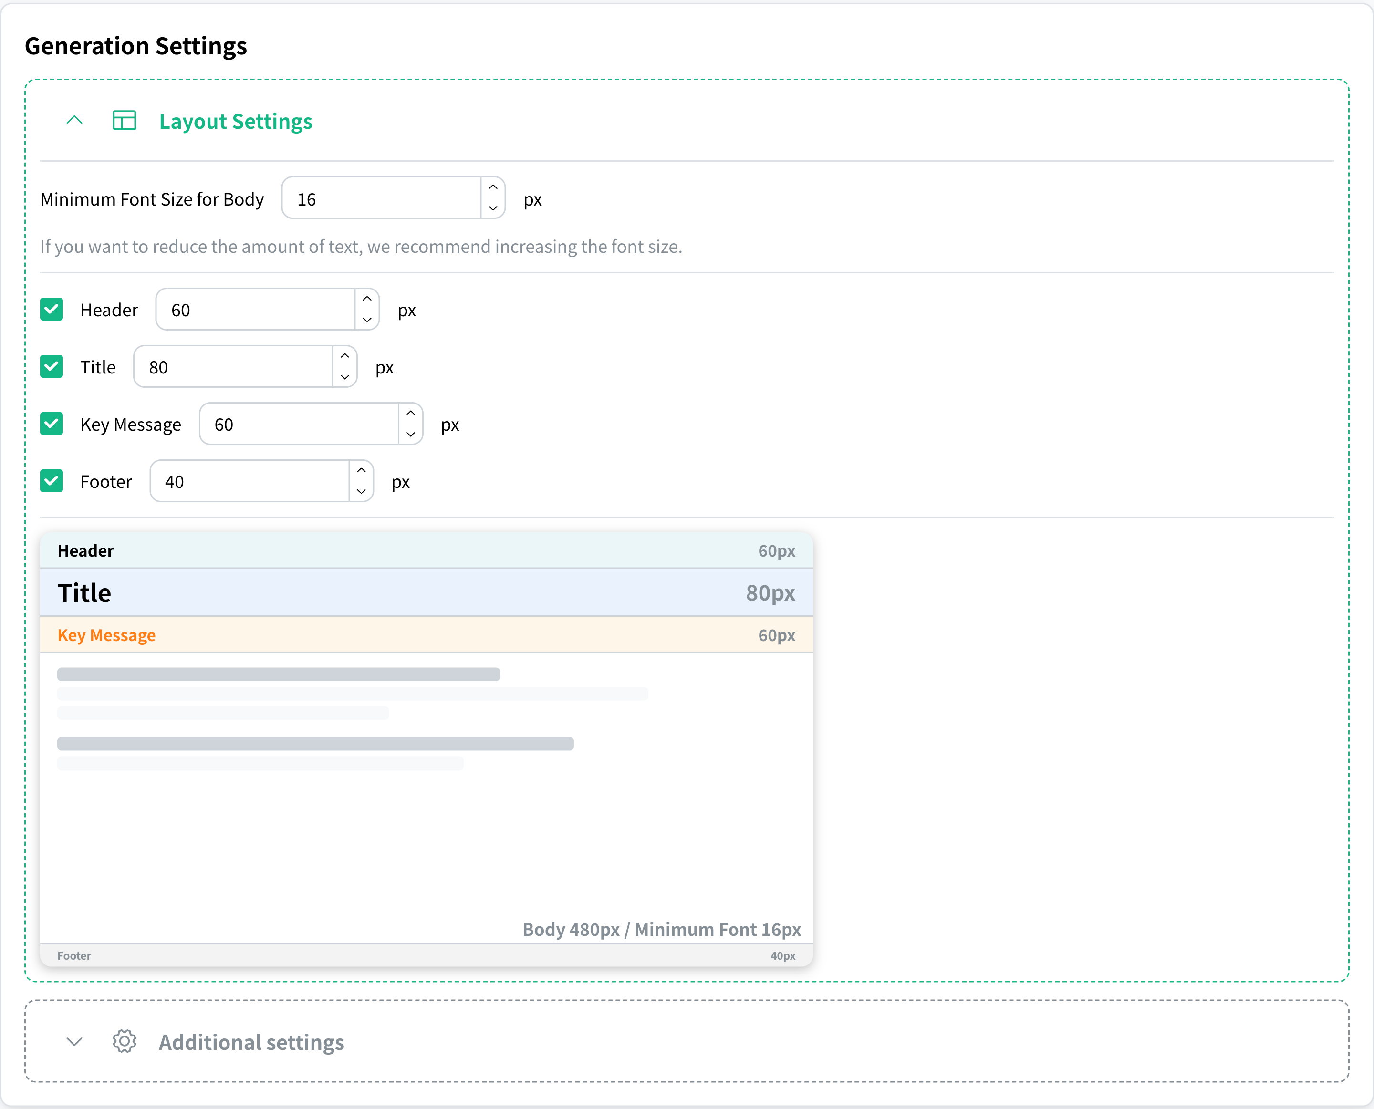This screenshot has height=1109, width=1374.
Task: Disable the Footer checkbox
Action: pyautogui.click(x=52, y=481)
